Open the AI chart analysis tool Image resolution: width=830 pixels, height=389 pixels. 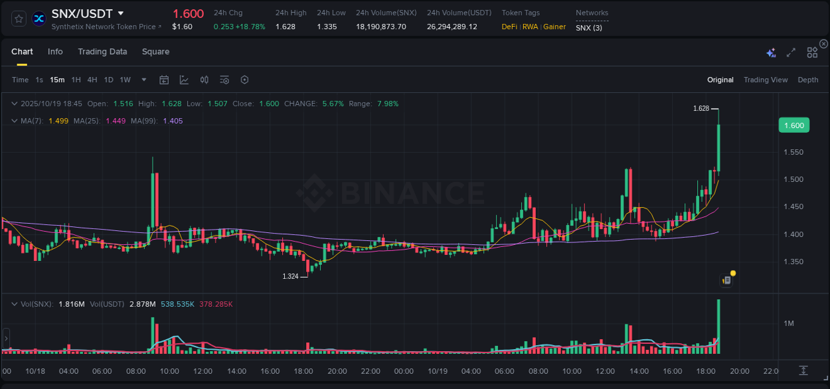click(x=770, y=51)
